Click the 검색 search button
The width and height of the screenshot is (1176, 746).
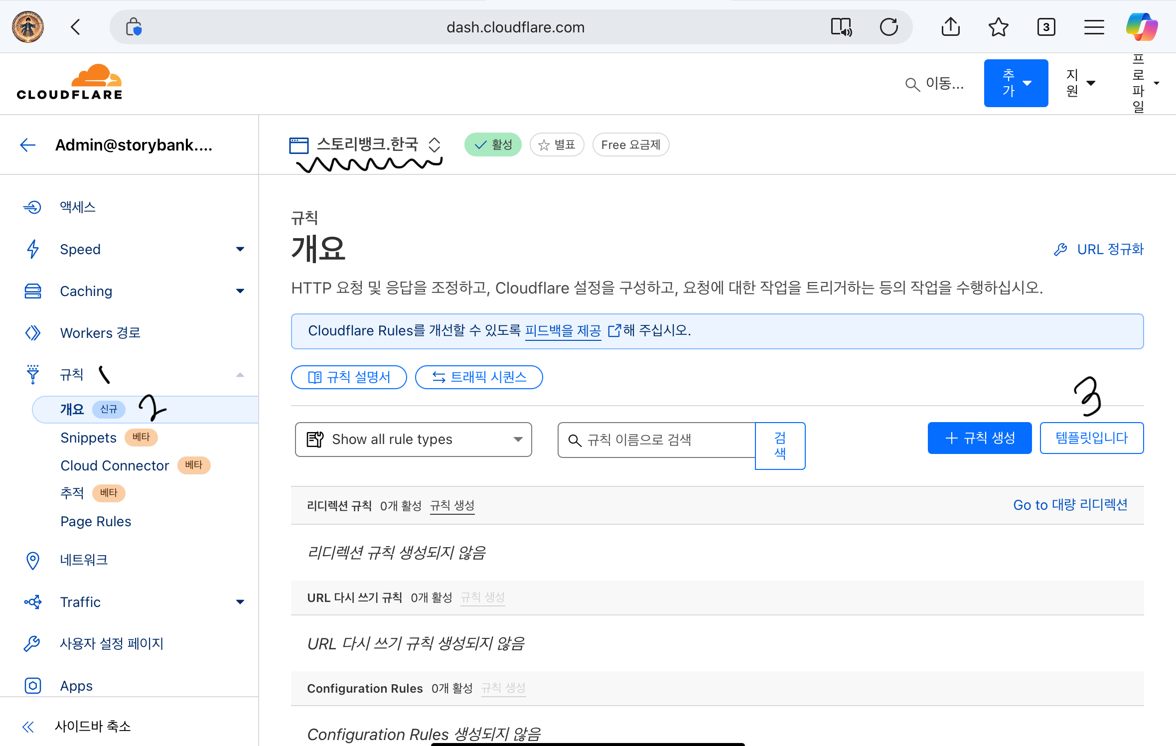(780, 446)
